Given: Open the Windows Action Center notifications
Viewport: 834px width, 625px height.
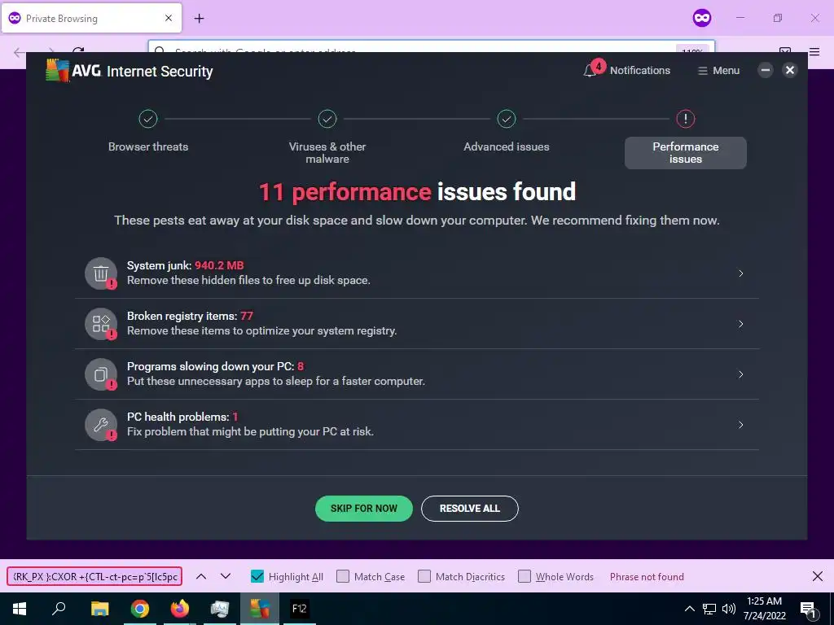Looking at the screenshot, I should (809, 610).
